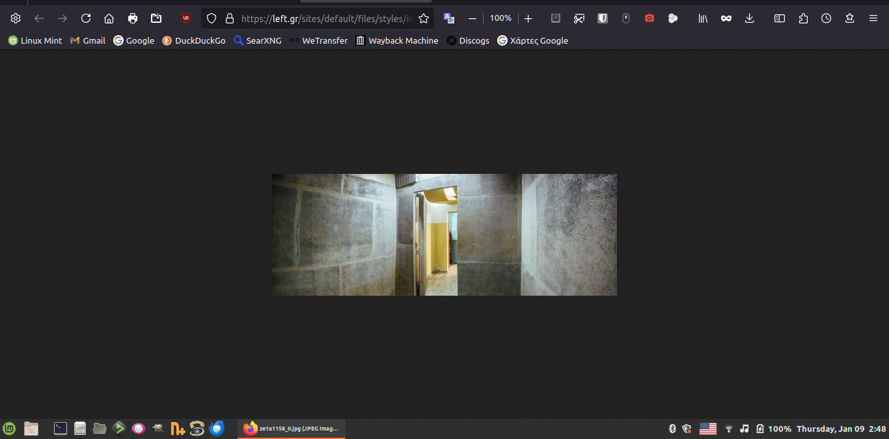This screenshot has height=439, width=889.
Task: Take a screenshot with scissors icon
Action: (579, 18)
